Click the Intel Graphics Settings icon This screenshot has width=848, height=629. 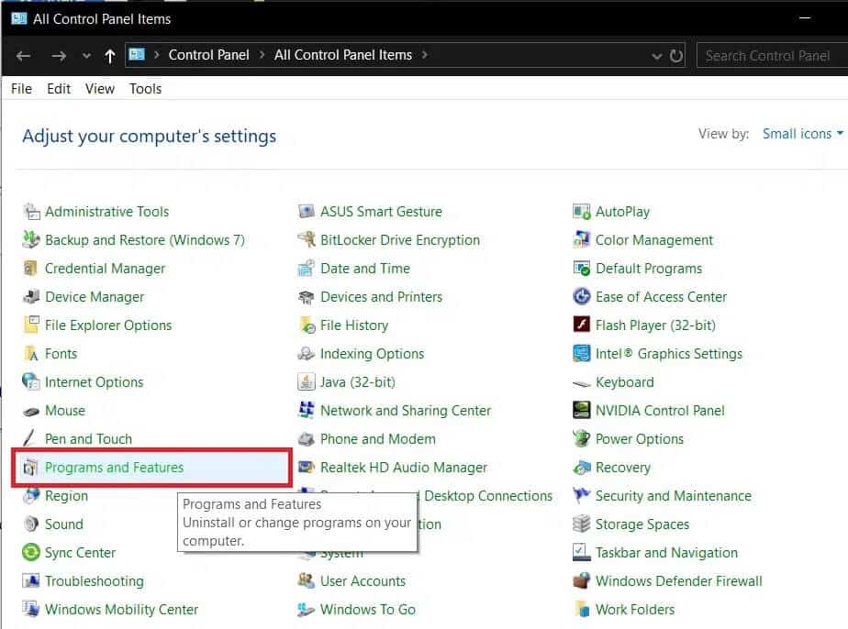click(582, 354)
